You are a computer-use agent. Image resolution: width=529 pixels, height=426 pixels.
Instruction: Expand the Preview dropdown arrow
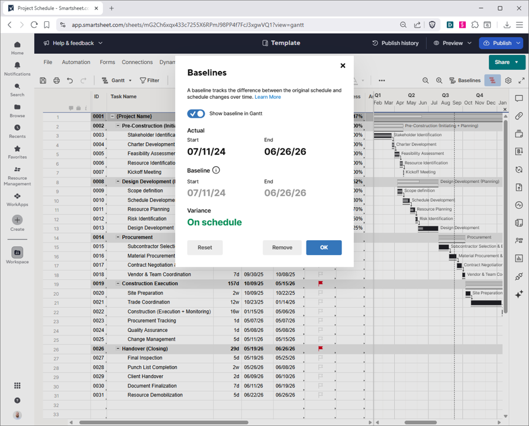[470, 43]
